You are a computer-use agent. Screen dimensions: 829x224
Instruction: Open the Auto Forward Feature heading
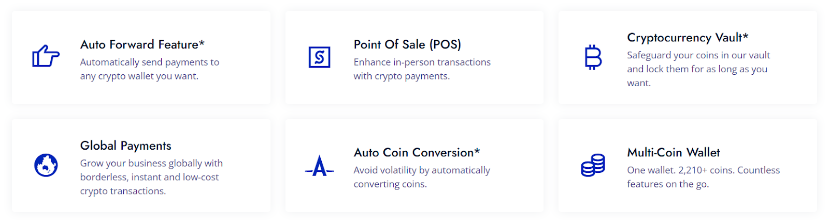[142, 44]
